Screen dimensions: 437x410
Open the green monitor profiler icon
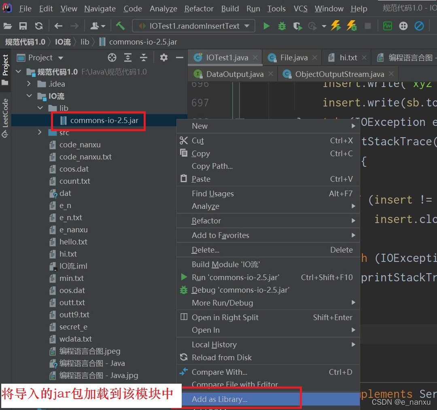coord(387,26)
